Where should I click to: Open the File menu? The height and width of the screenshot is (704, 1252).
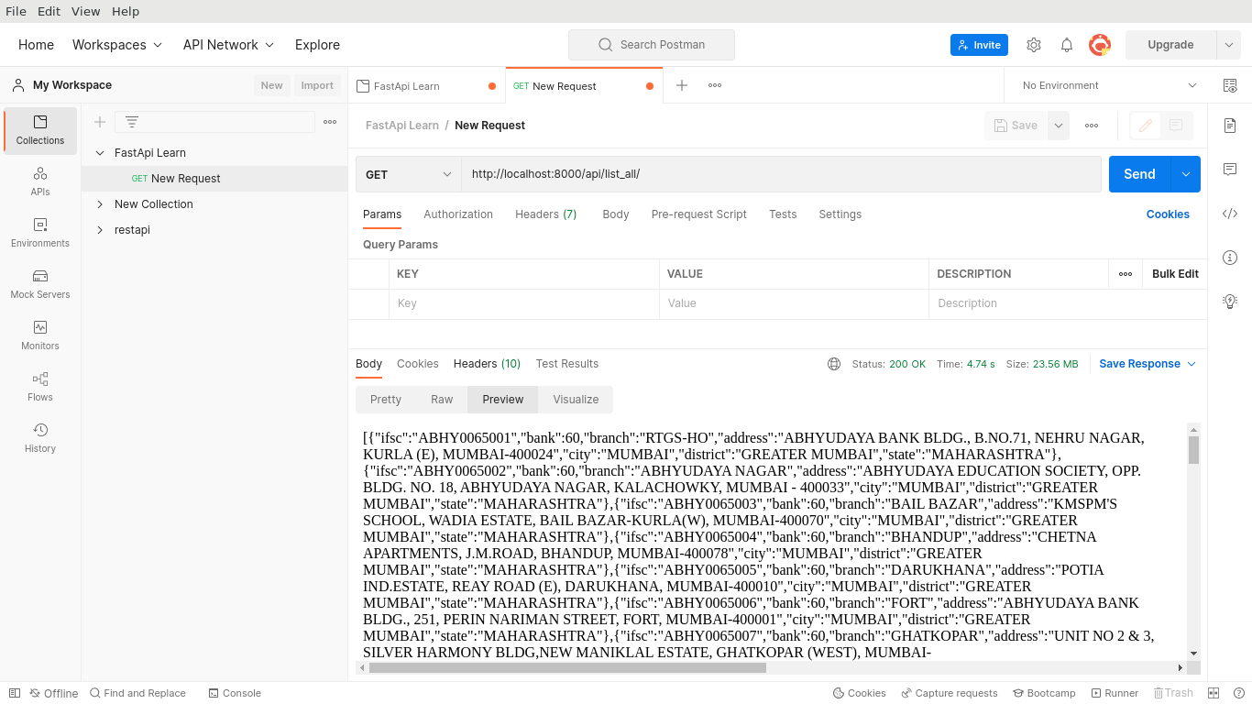click(16, 11)
